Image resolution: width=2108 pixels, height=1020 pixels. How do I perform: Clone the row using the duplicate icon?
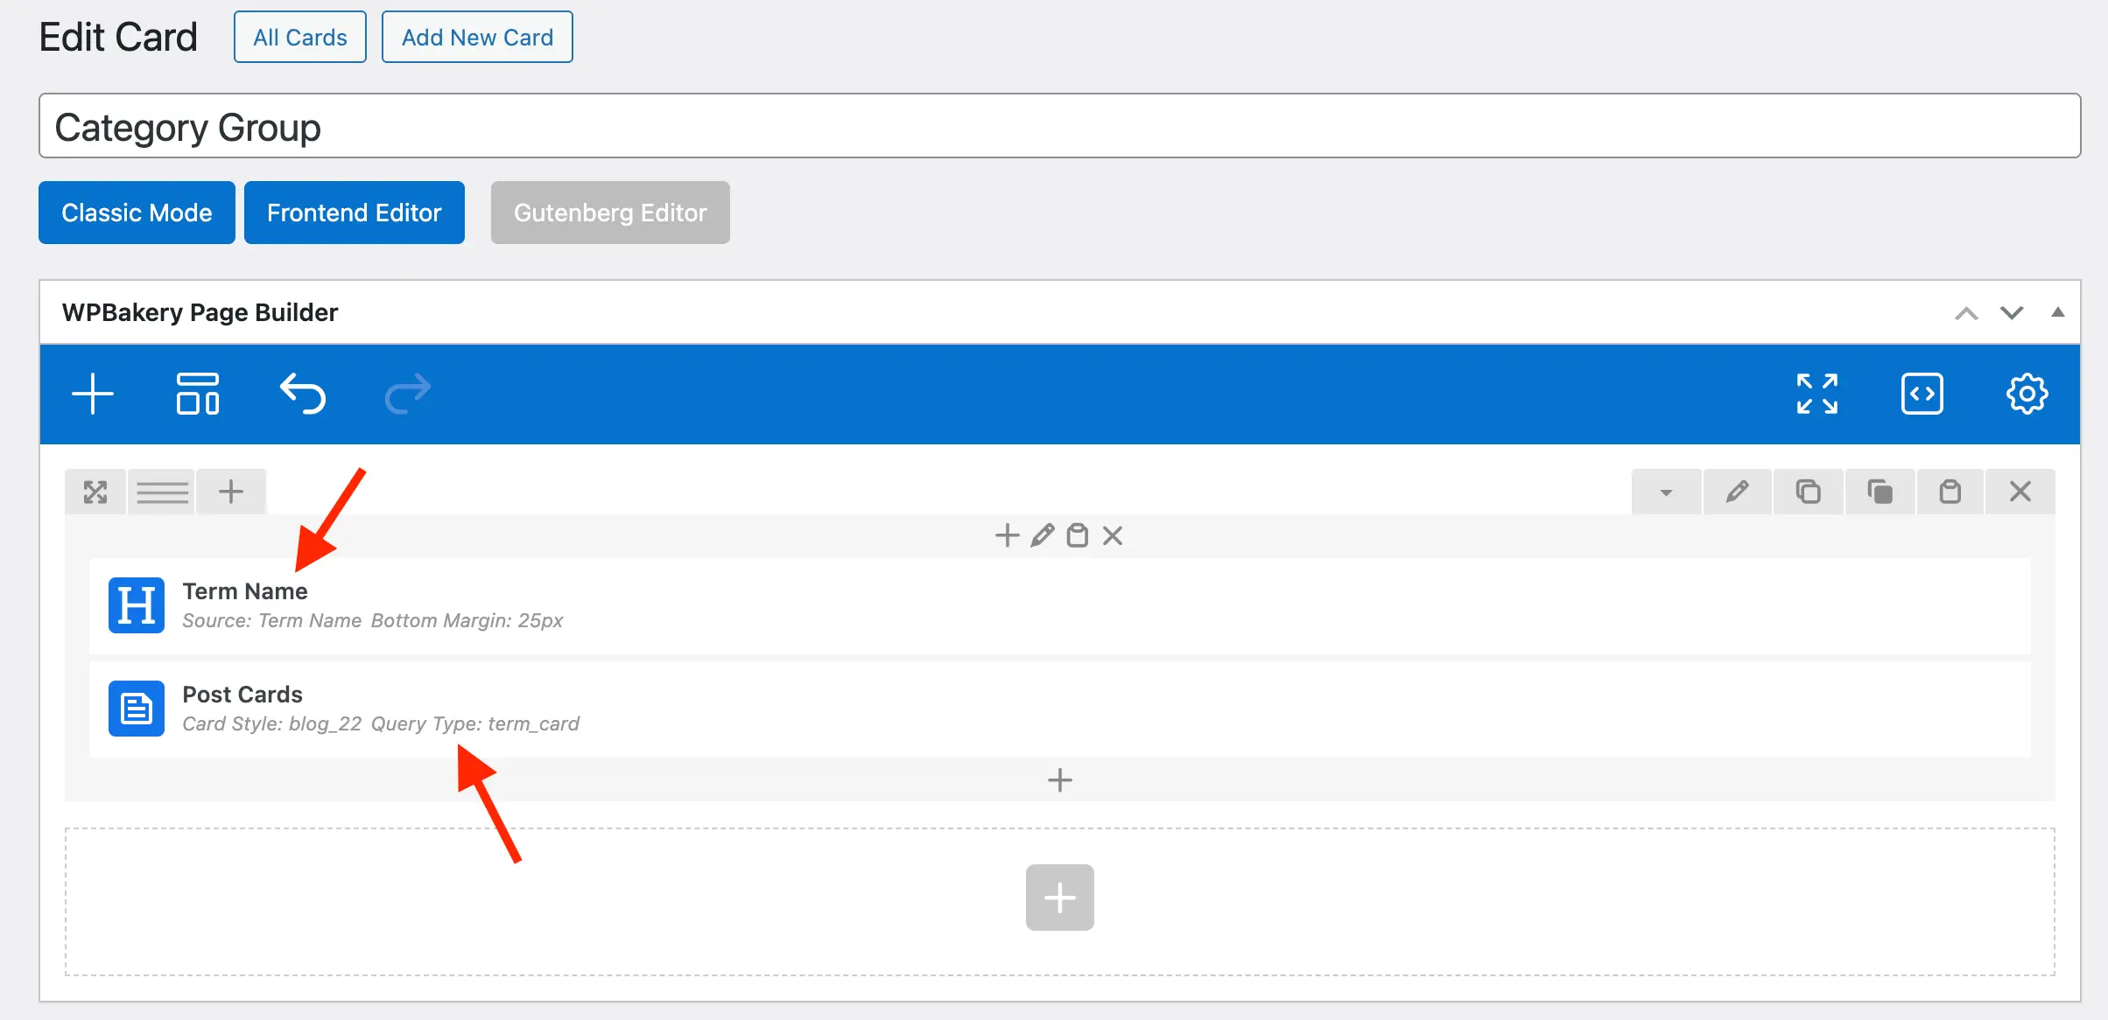click(x=1808, y=492)
